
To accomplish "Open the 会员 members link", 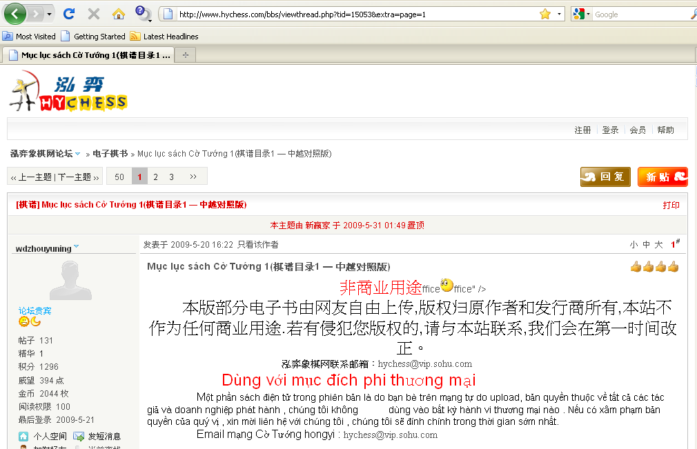I will (638, 130).
